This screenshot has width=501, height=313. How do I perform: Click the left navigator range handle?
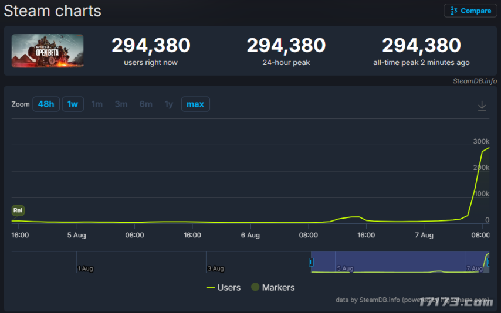pyautogui.click(x=312, y=262)
